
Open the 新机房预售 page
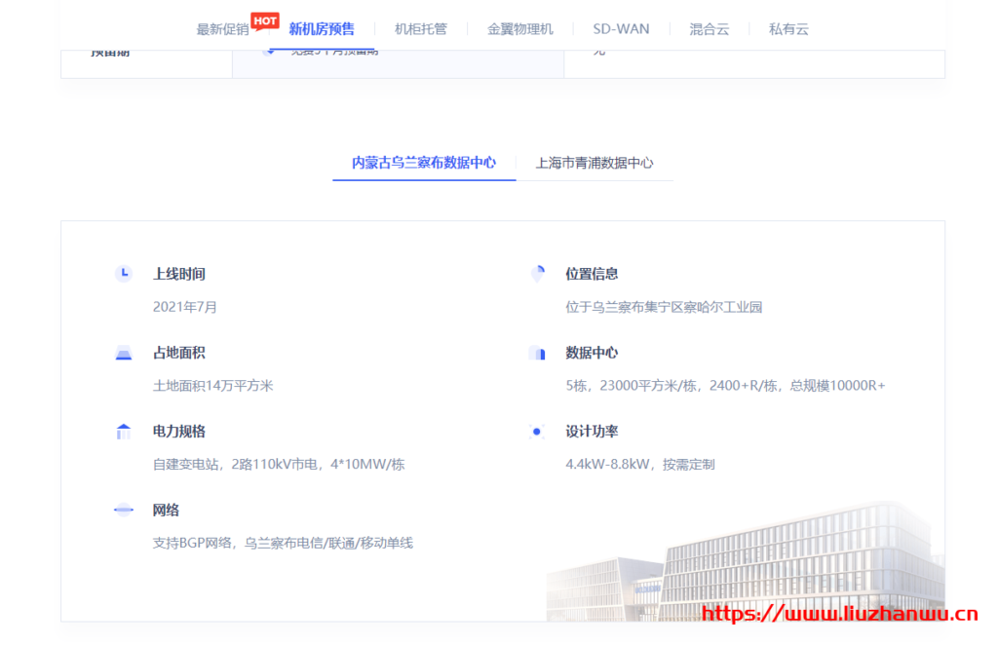tap(322, 29)
